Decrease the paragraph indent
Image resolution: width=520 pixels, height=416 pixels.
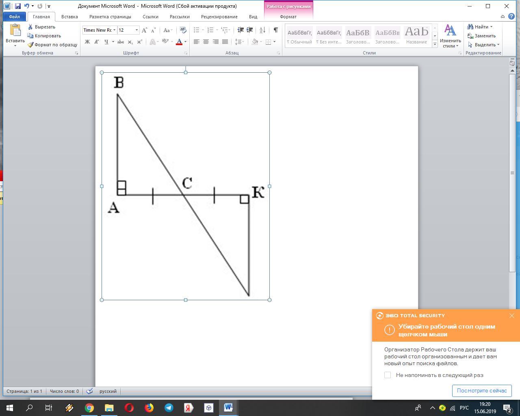click(240, 30)
